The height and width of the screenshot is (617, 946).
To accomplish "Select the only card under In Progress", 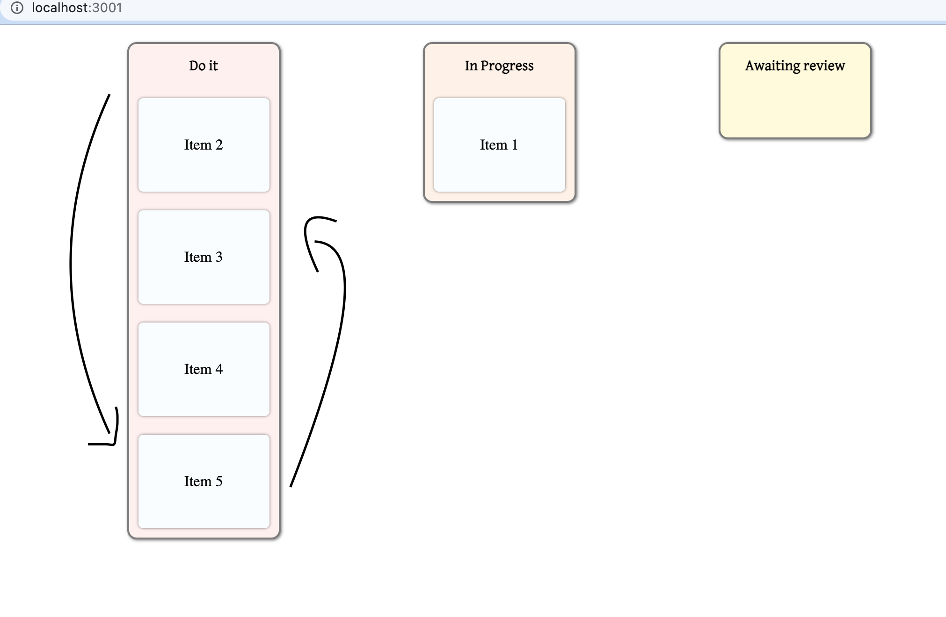I will 499,145.
